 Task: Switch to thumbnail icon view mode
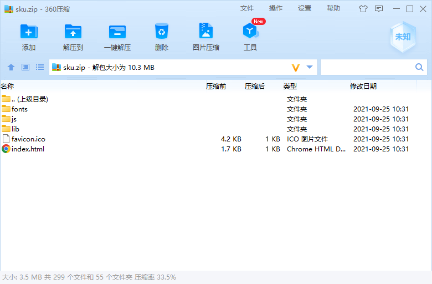25,67
